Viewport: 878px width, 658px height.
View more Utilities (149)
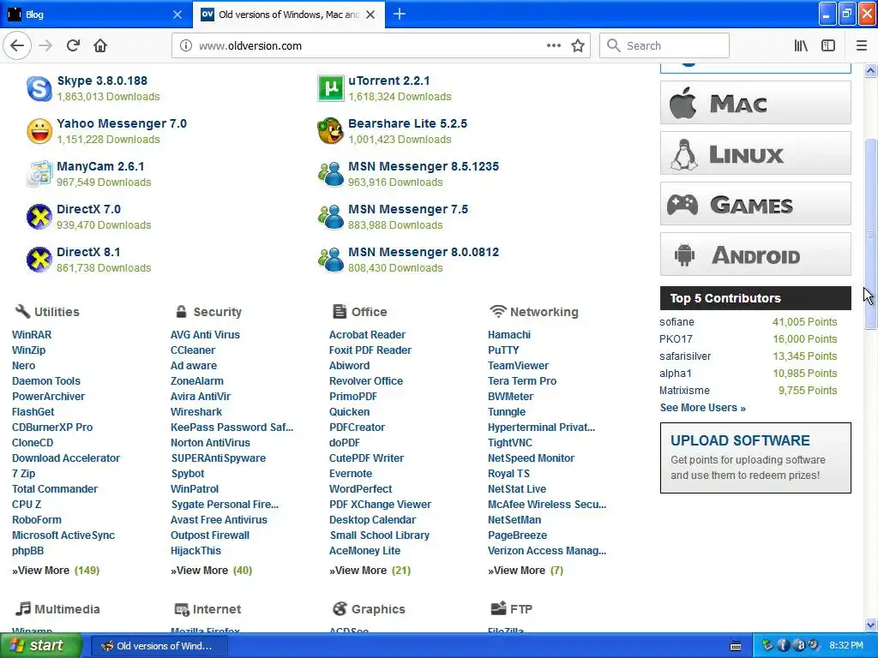56,570
